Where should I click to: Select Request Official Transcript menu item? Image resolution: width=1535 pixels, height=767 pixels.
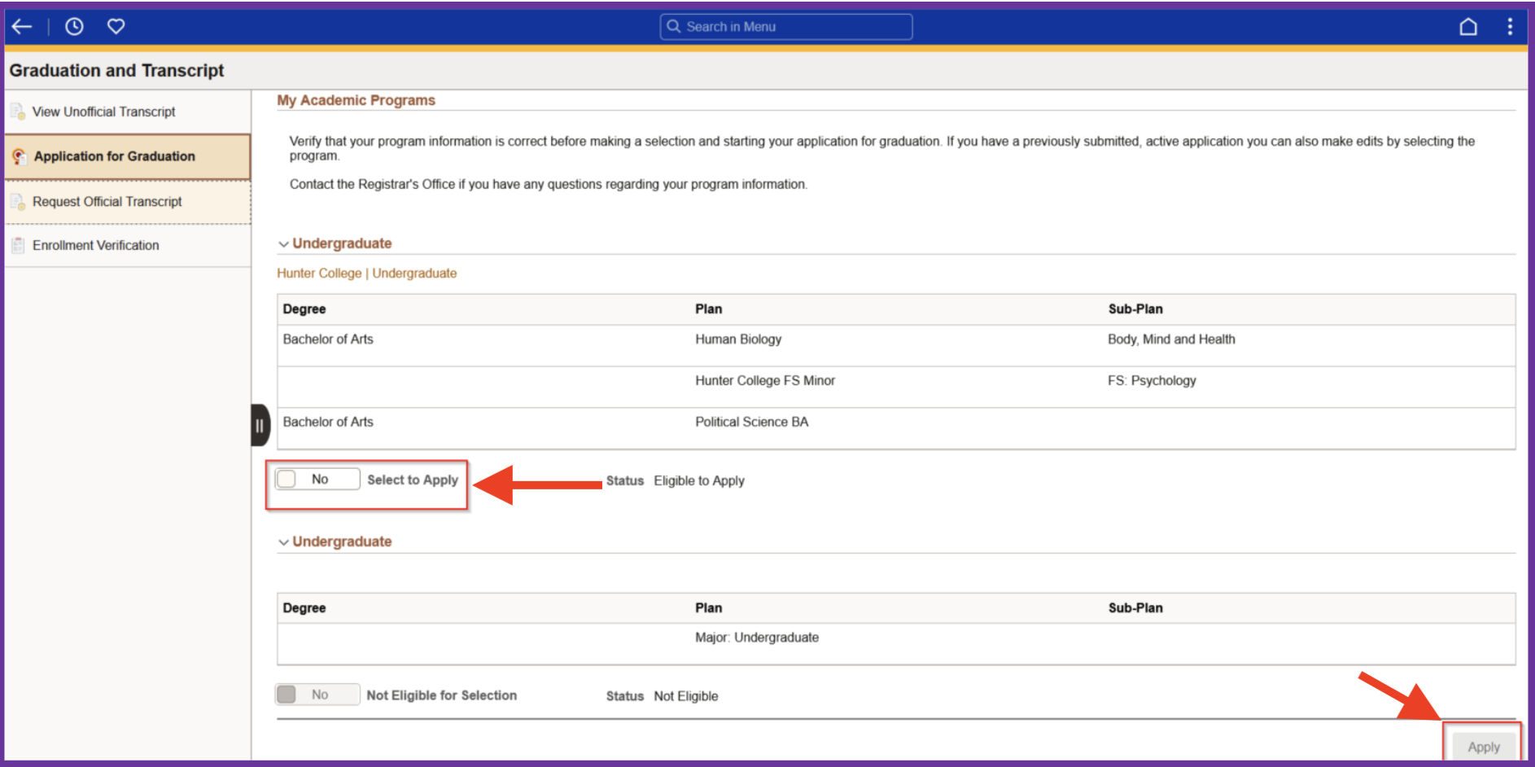107,202
